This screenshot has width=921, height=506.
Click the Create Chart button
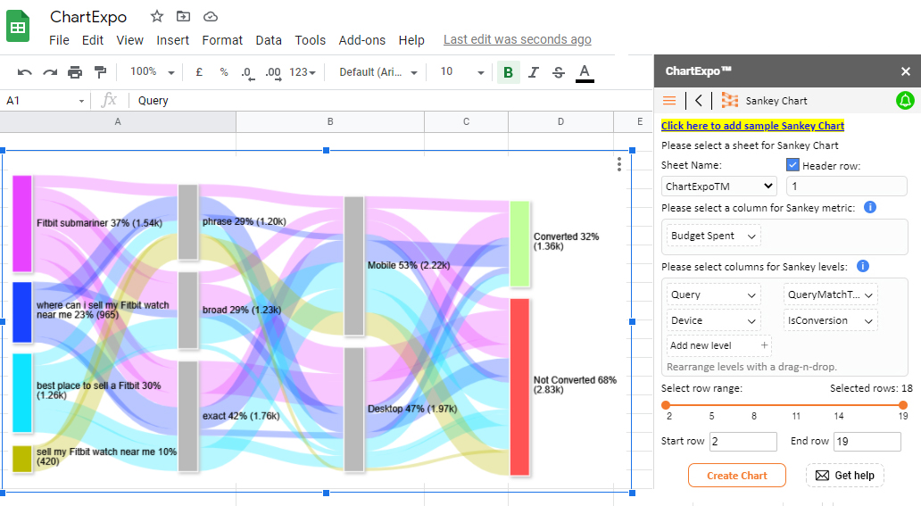point(736,476)
